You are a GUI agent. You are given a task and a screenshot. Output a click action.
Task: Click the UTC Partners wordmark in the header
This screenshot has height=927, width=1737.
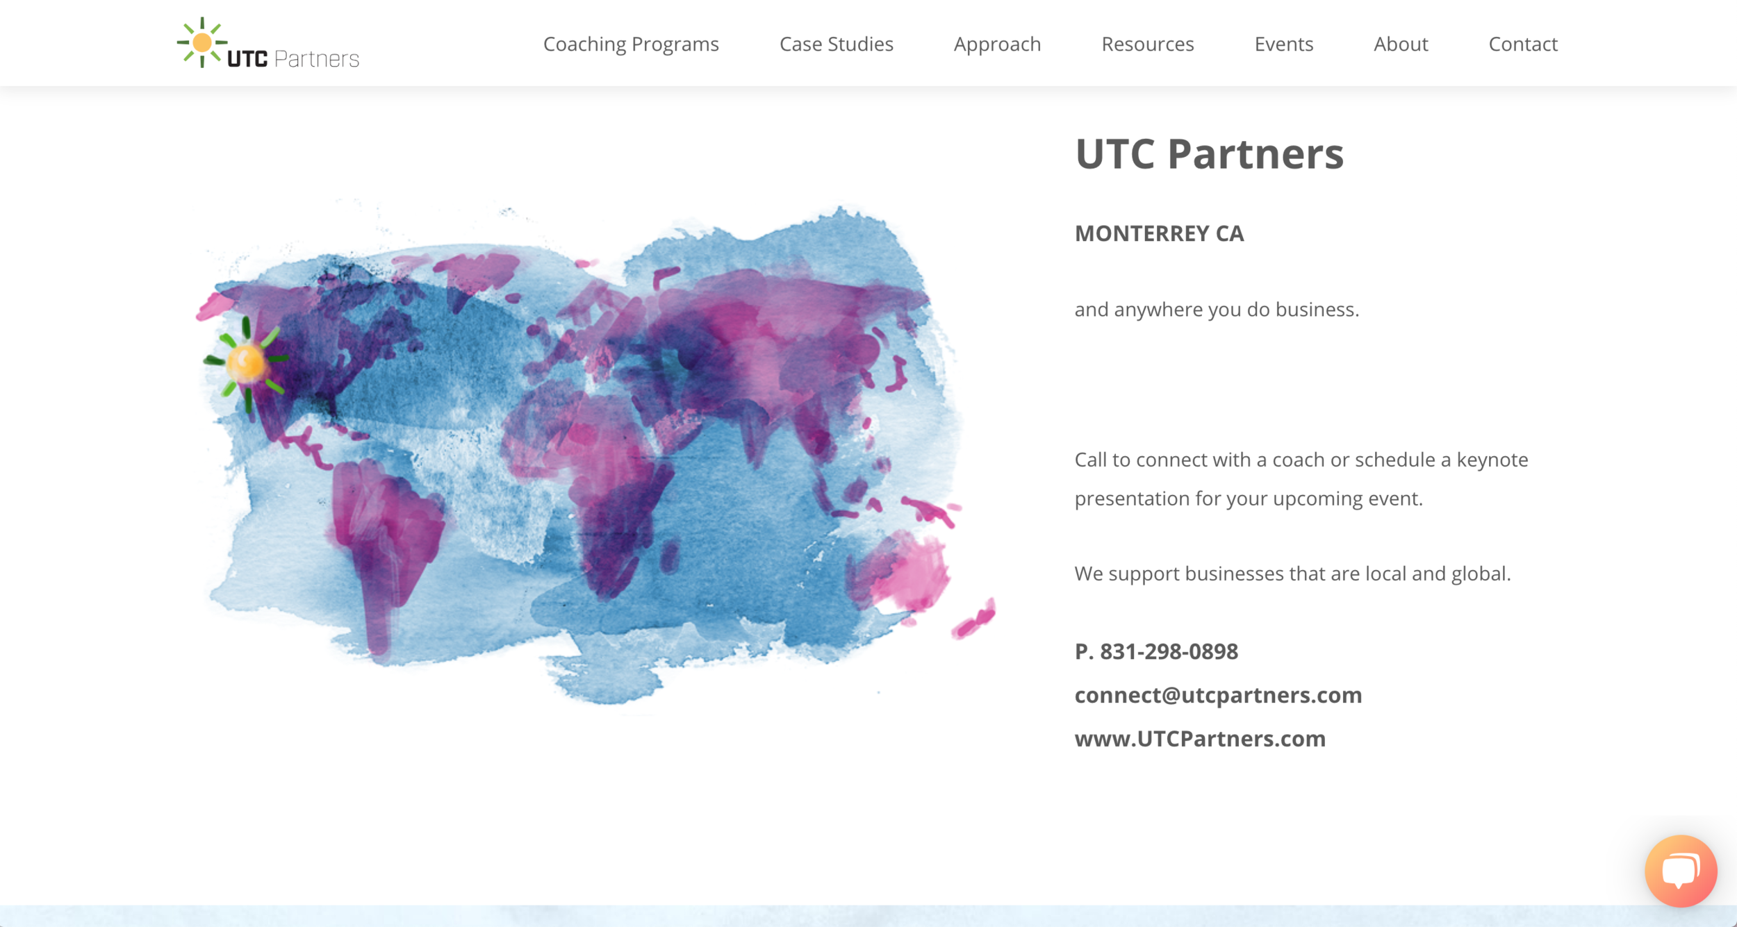[x=293, y=58]
